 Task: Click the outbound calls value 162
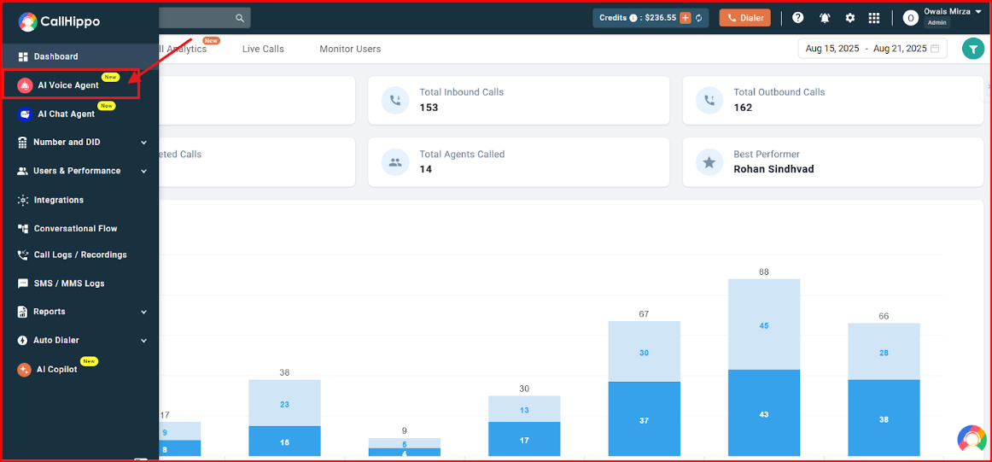[x=743, y=108]
